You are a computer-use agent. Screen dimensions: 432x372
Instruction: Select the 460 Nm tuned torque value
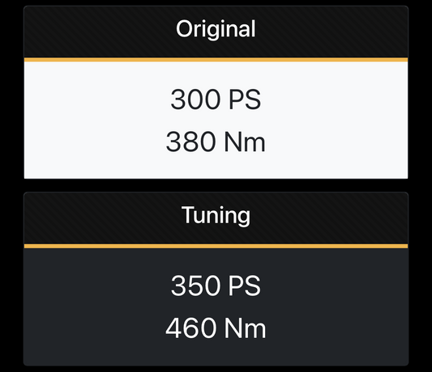216,328
